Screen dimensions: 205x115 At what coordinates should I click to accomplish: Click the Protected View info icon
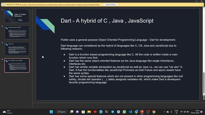pos(4,4)
